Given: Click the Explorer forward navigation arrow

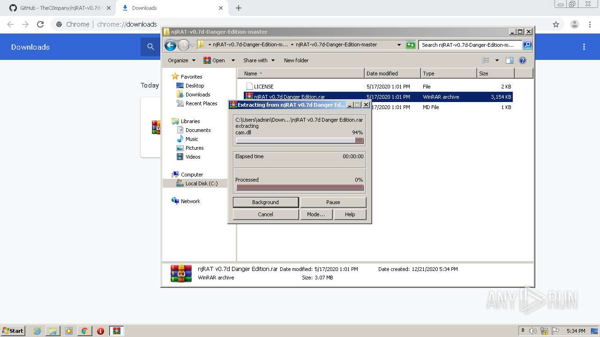Looking at the screenshot, I should (183, 45).
